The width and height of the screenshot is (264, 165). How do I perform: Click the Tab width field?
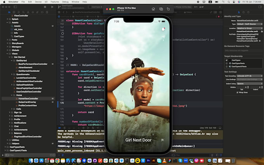(242, 87)
